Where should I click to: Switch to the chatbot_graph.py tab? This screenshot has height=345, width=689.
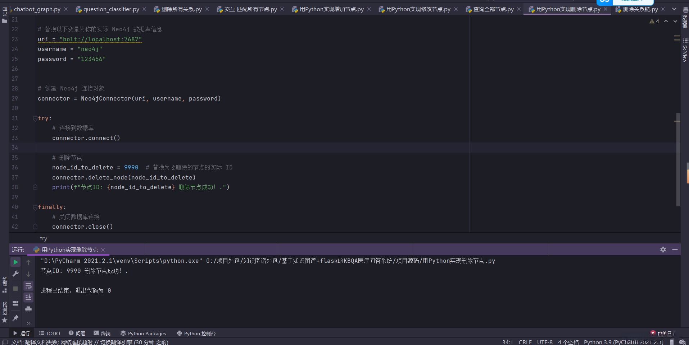[x=37, y=9]
